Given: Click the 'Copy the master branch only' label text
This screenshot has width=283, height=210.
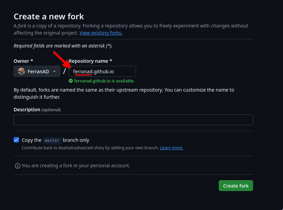Looking at the screenshot, I should tap(55, 140).
